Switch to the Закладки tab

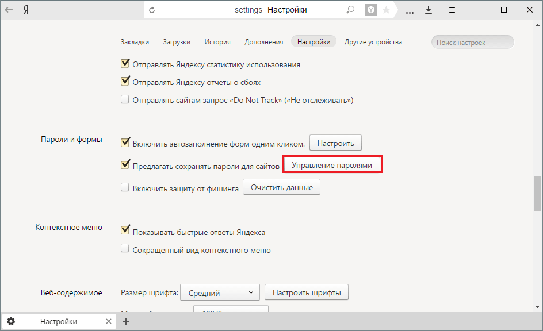click(x=135, y=42)
